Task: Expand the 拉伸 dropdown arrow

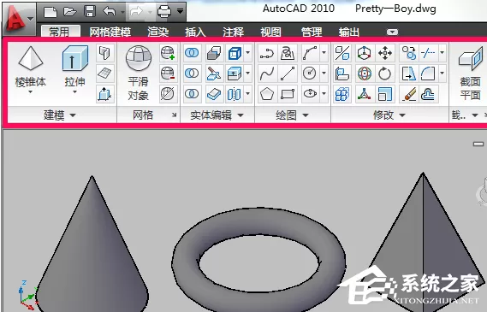Action: pyautogui.click(x=74, y=91)
